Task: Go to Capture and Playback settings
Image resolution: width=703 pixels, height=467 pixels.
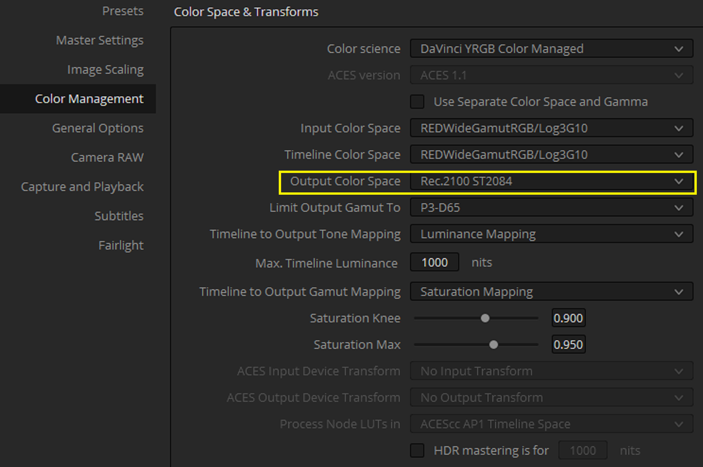Action: point(82,187)
